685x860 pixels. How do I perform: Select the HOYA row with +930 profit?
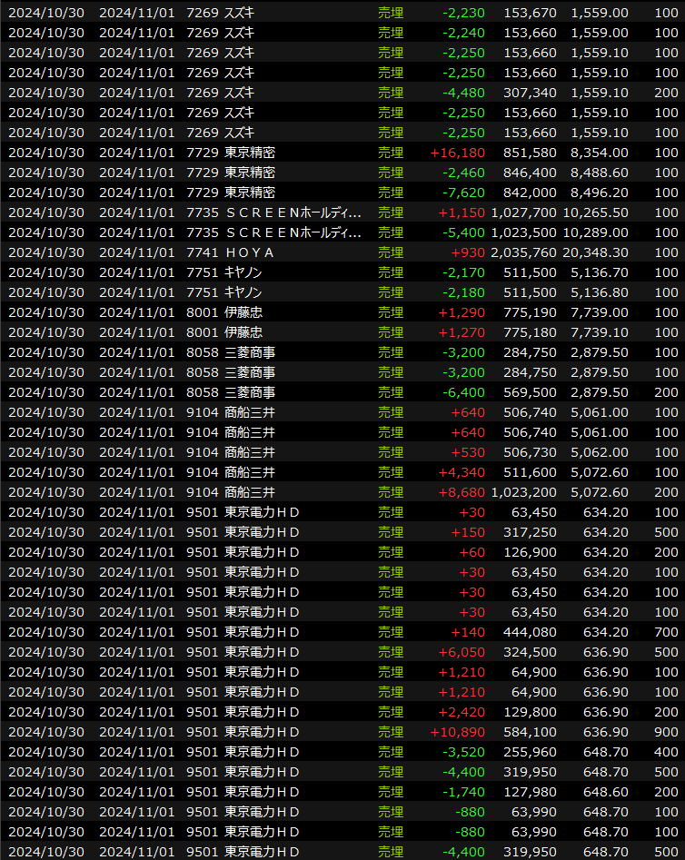pyautogui.click(x=342, y=252)
